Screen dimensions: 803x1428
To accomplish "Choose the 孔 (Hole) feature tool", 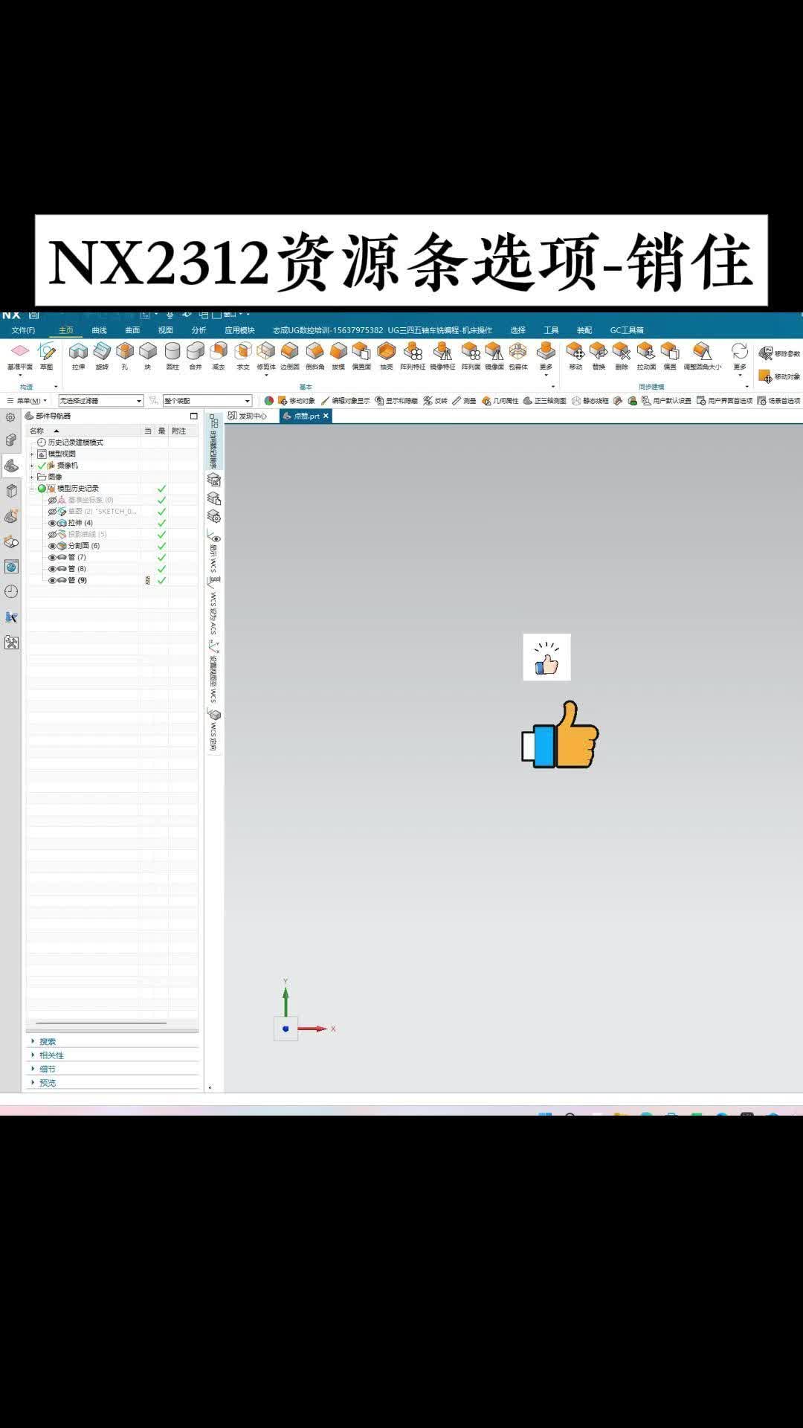I will [x=125, y=356].
